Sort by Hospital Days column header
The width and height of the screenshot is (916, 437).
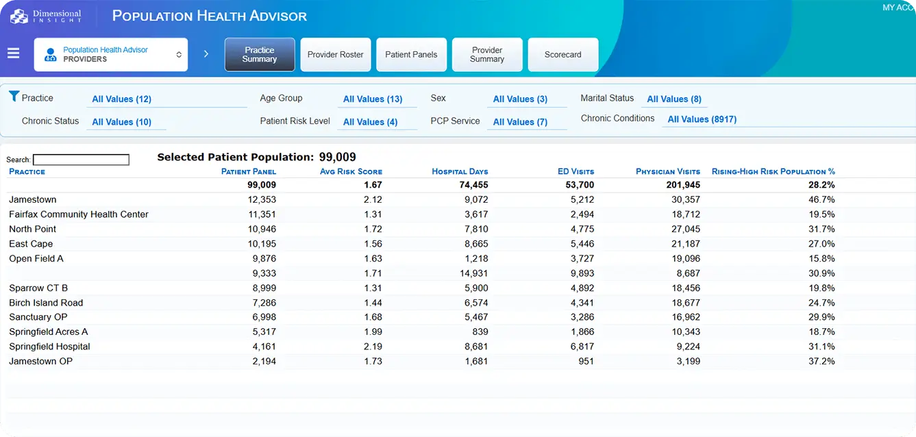[x=460, y=172]
